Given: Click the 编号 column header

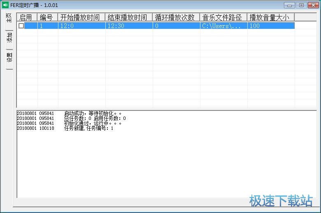Looking at the screenshot, I should pyautogui.click(x=47, y=17).
